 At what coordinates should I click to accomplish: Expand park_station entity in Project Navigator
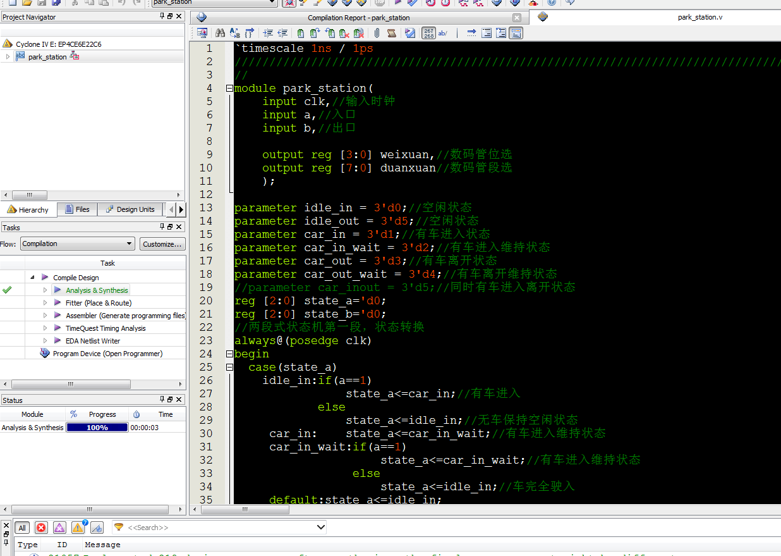[8, 57]
